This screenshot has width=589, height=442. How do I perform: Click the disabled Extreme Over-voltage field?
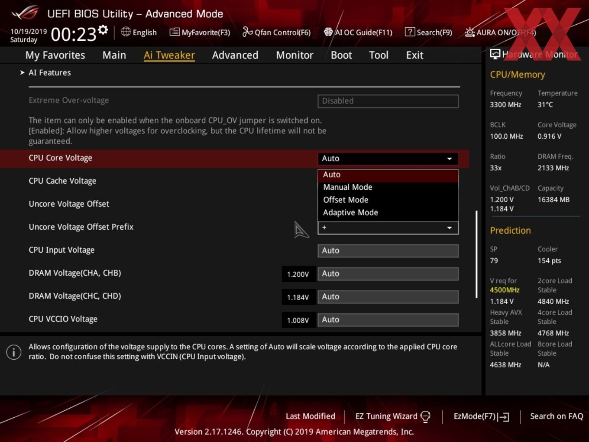(388, 101)
